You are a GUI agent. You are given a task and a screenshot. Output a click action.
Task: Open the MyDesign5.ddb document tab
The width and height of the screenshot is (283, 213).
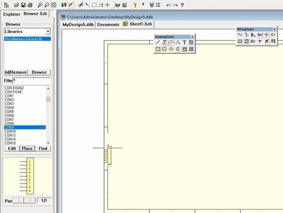pyautogui.click(x=78, y=24)
